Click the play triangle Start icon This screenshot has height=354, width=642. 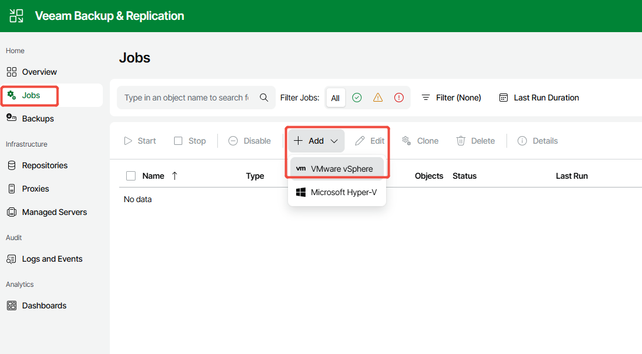[128, 141]
